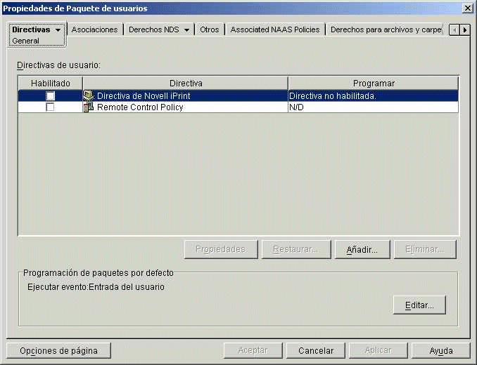Click the Programar column header

[374, 83]
